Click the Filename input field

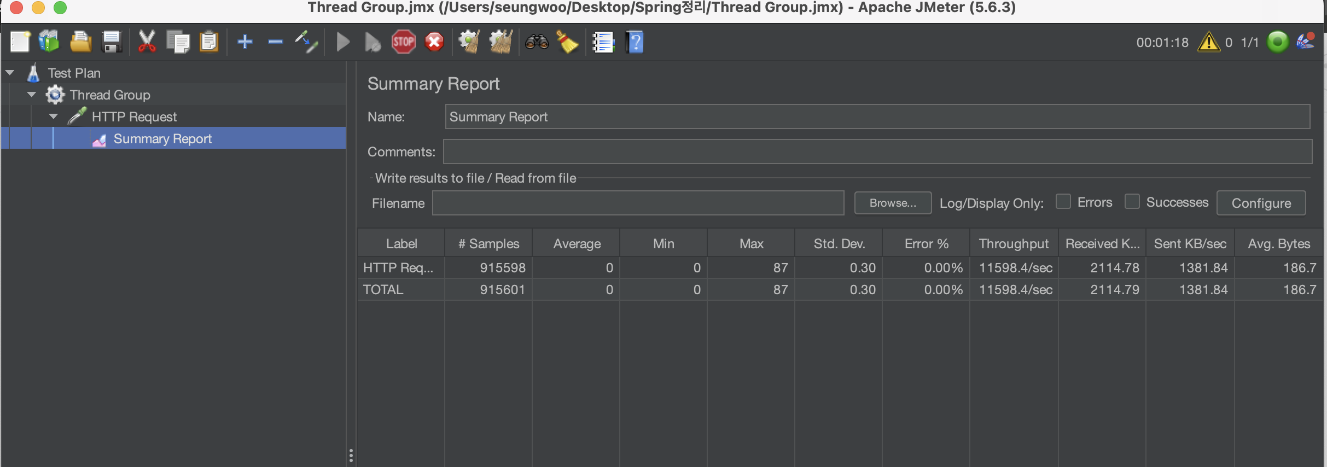(x=638, y=203)
